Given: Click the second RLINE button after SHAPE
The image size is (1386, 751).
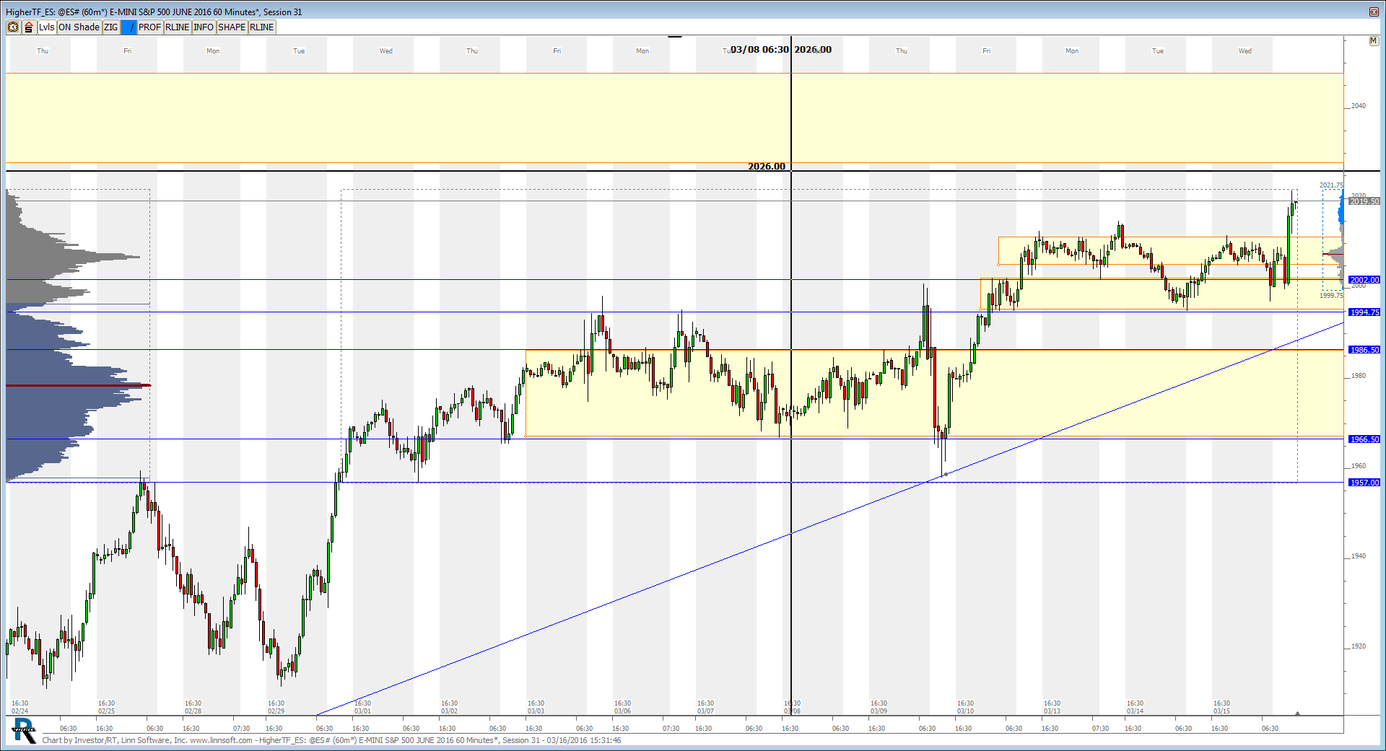Looking at the screenshot, I should click(x=261, y=27).
